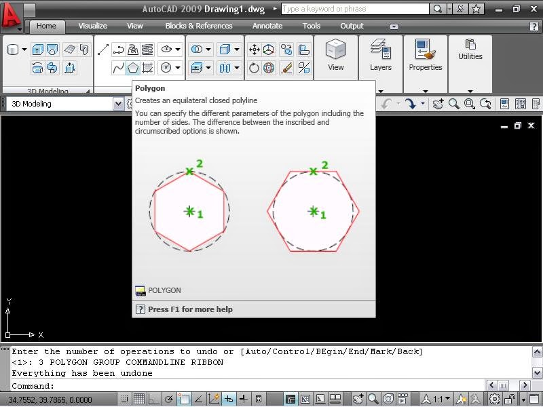Open the annotation scale 1:1 dropdown
The image size is (543, 407).
(442, 399)
